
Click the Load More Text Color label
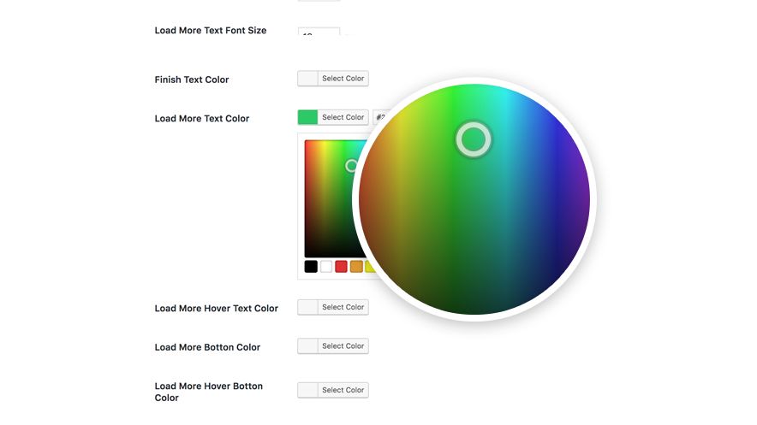click(x=202, y=119)
